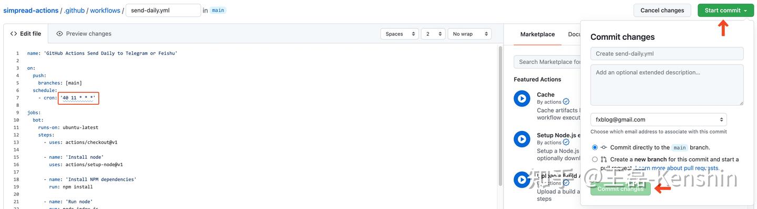Click the verified badge beside Cache author
The image size is (757, 209).
(x=566, y=102)
